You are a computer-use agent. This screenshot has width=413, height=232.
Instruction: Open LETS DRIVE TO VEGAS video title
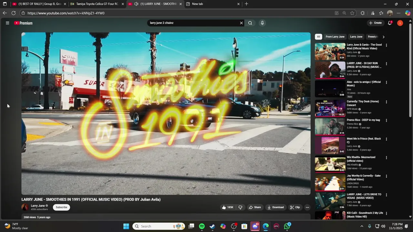click(364, 196)
